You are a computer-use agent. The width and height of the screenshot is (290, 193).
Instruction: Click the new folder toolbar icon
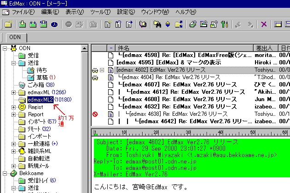click(x=8, y=24)
